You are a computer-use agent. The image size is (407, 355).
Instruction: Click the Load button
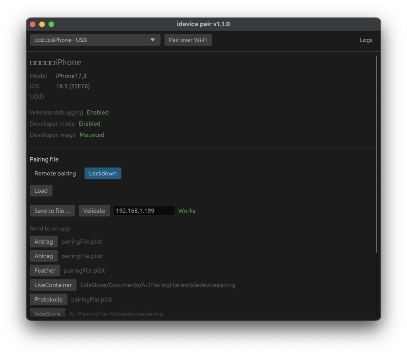41,191
